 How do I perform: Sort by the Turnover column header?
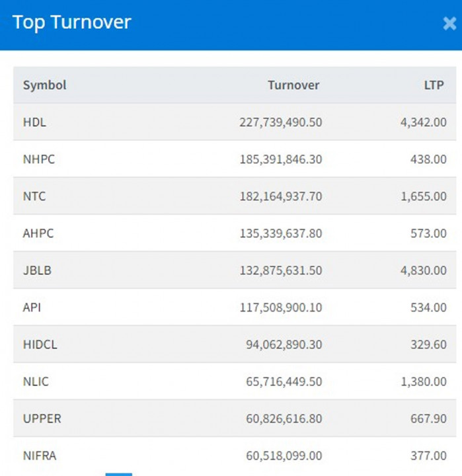(x=293, y=85)
